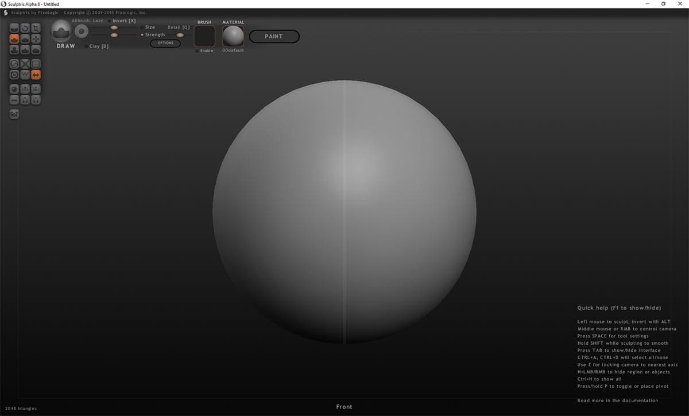Open the 00default material picker
The height and width of the screenshot is (416, 689).
[233, 36]
